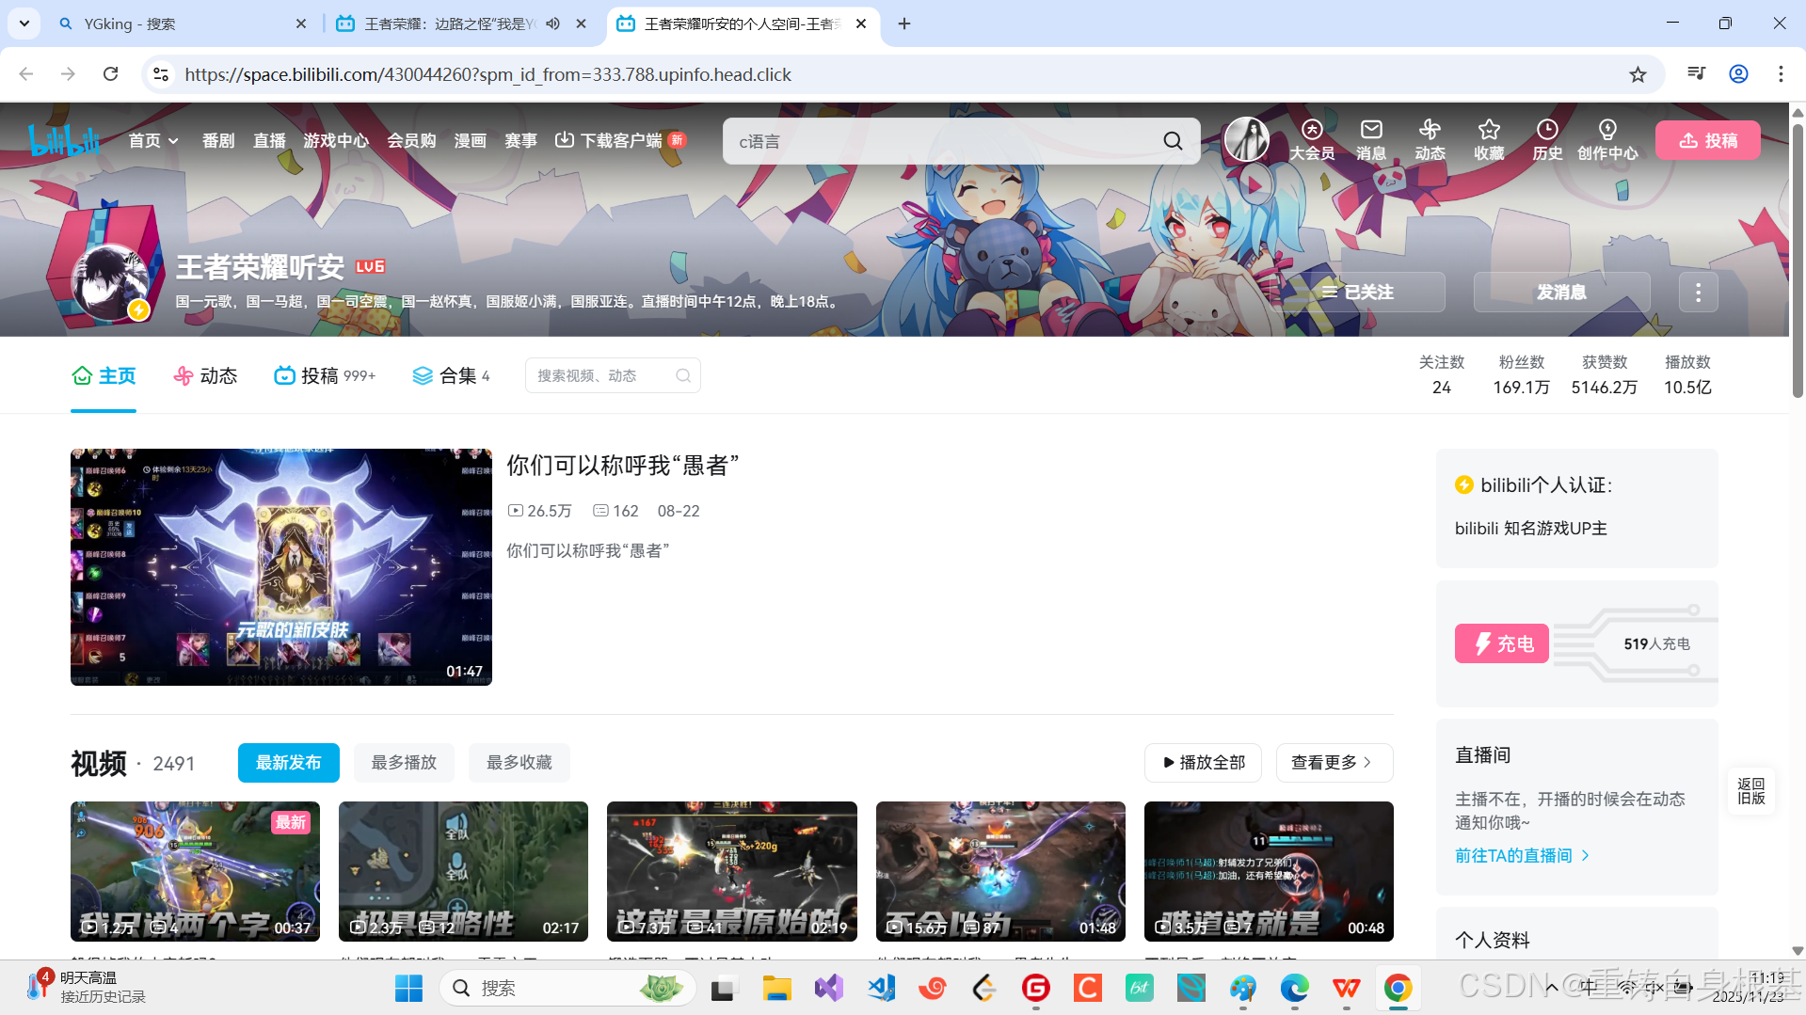The height and width of the screenshot is (1015, 1806).
Task: Open Chrome three-dot menu
Action: (x=1781, y=74)
